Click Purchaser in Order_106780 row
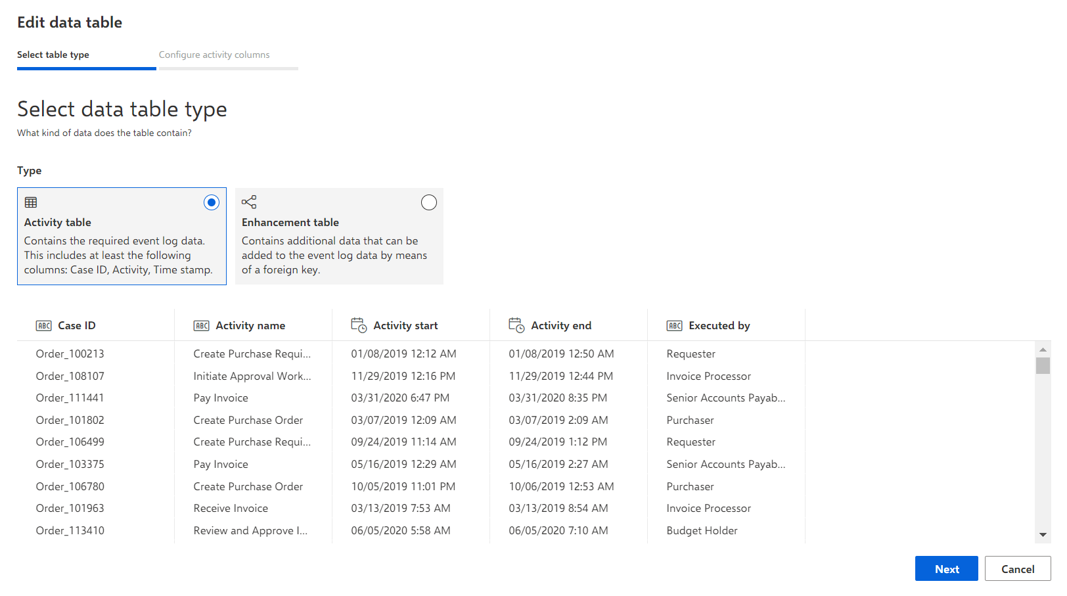The width and height of the screenshot is (1067, 596). pos(690,487)
